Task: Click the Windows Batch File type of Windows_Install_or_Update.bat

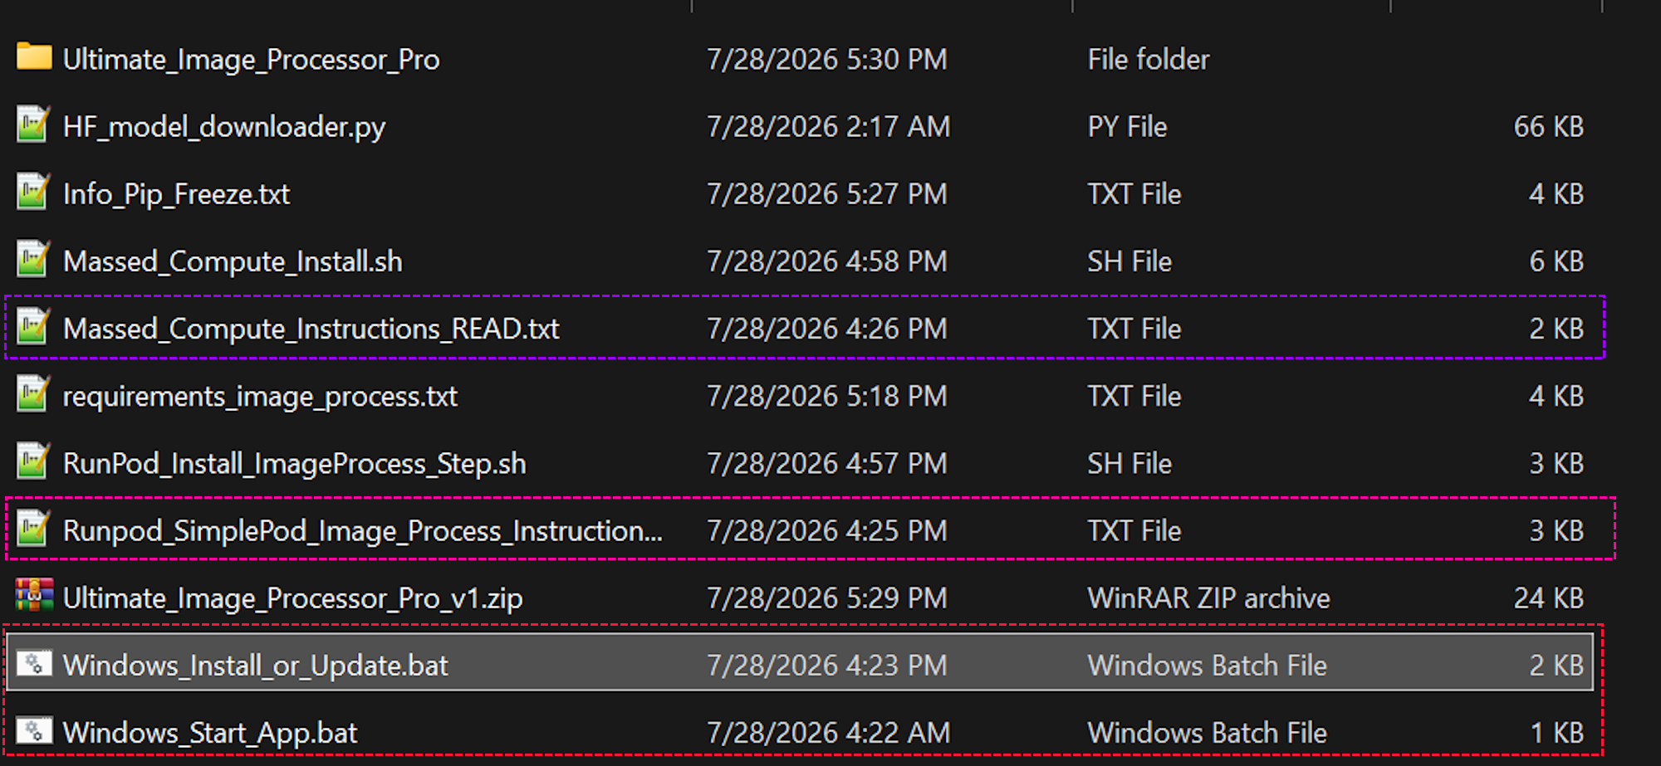Action: 1207,666
